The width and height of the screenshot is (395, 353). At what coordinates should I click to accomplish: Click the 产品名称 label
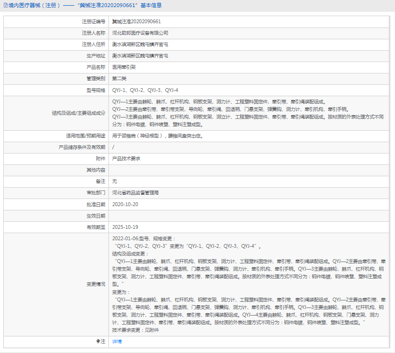96,67
